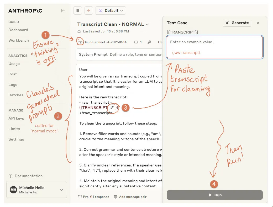Select the claude-sonnet-4-20250514 model label

[x=105, y=42]
